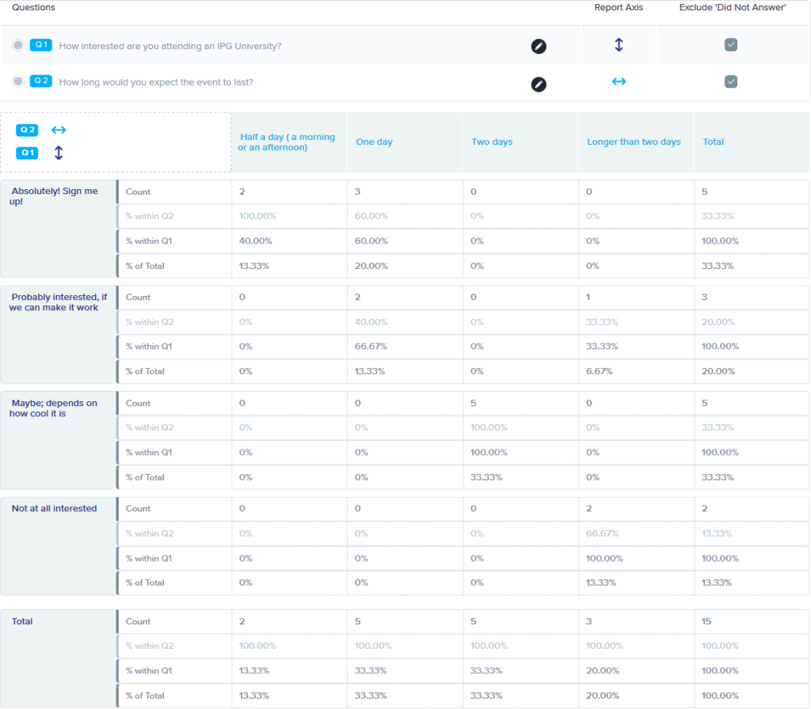Toggle Exclude 'Did Not Answer' for Q1
This screenshot has width=811, height=709.
(730, 46)
